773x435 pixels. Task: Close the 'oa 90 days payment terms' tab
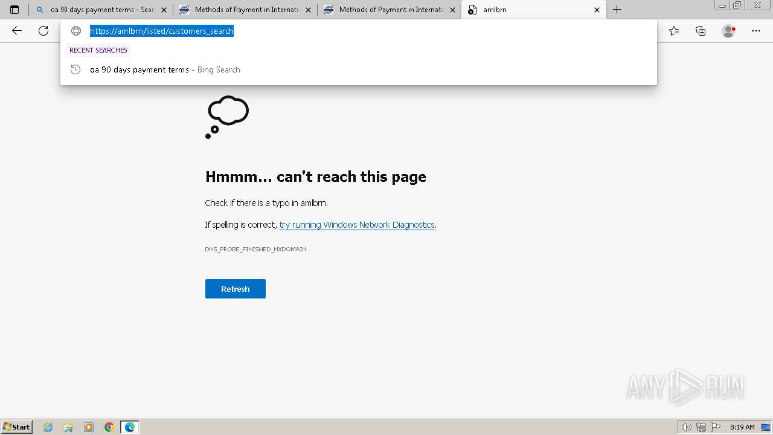coord(164,10)
